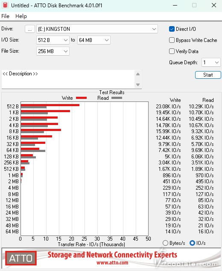The image size is (222, 271).
Task: Click the Storage and Network Connectivity Experts banner
Action: coord(112,255)
